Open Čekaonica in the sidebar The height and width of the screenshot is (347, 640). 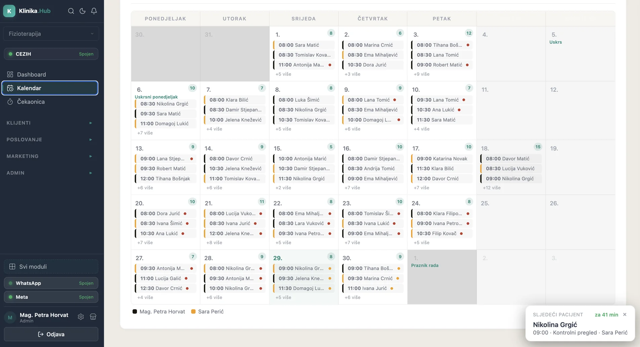31,102
